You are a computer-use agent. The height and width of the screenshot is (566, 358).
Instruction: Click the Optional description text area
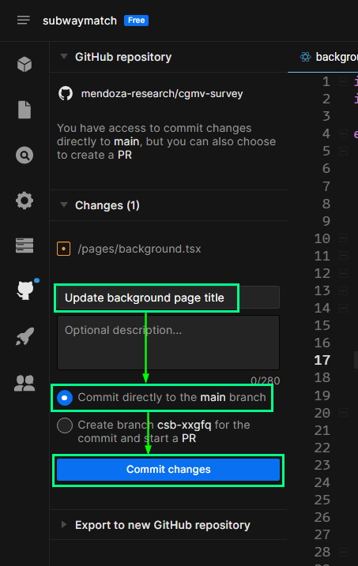point(168,343)
